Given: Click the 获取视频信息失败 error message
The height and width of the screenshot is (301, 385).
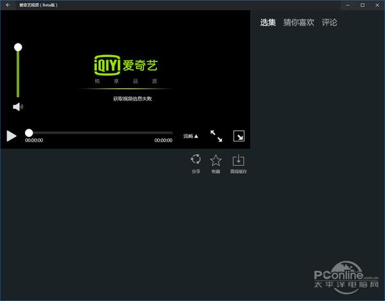Looking at the screenshot, I should [x=132, y=99].
